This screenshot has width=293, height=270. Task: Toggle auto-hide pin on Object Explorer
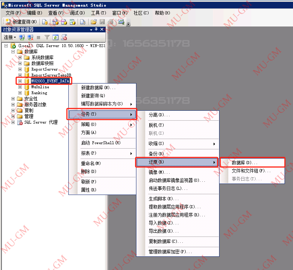click(96, 29)
